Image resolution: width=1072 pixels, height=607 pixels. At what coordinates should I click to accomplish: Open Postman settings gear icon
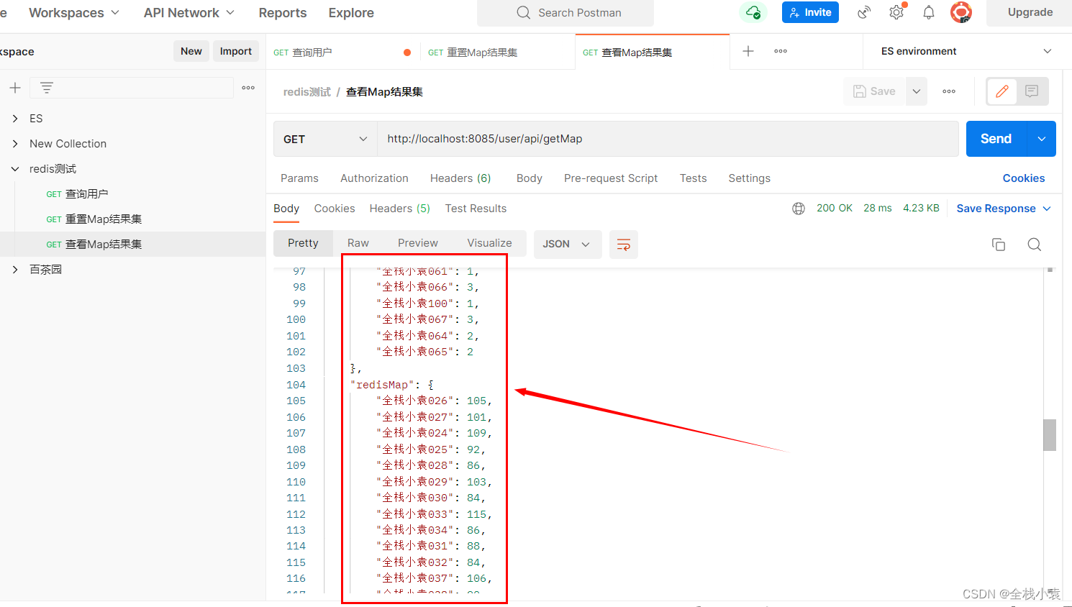(x=896, y=12)
